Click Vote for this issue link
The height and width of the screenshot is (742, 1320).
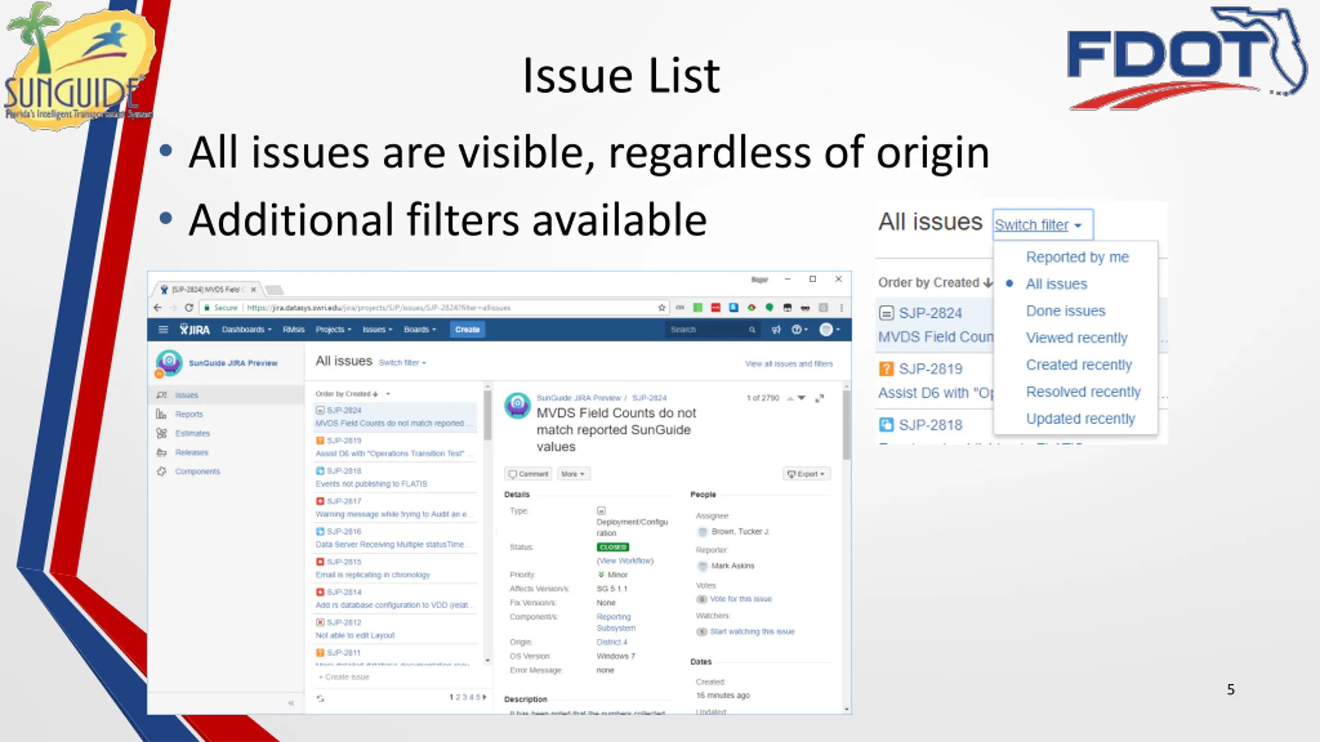point(740,599)
